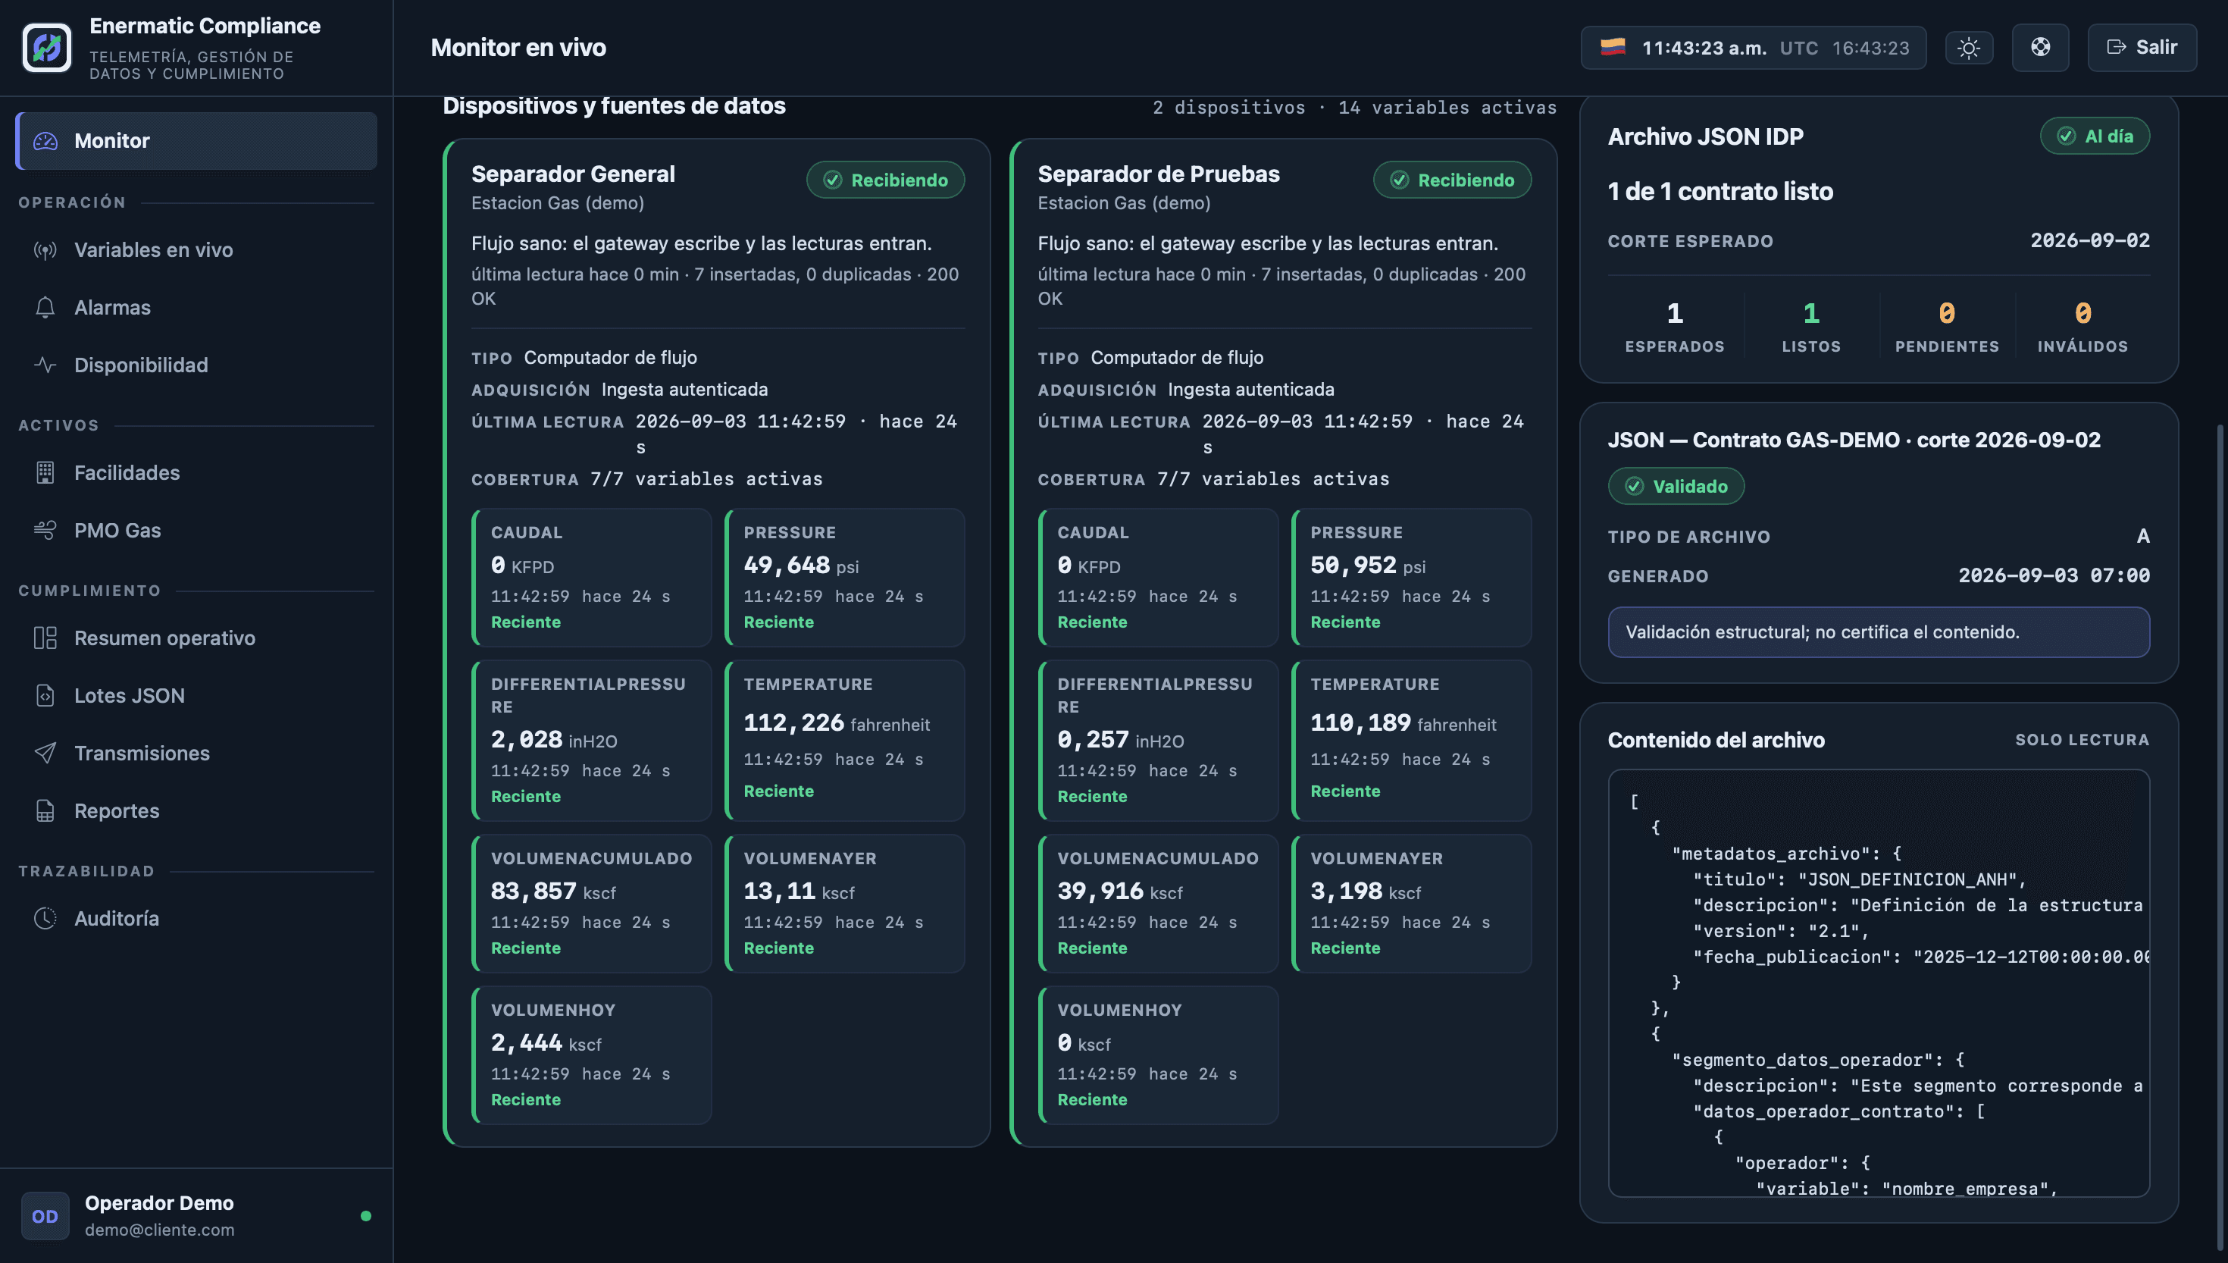Click the Disponibilidad pulse icon

45,365
